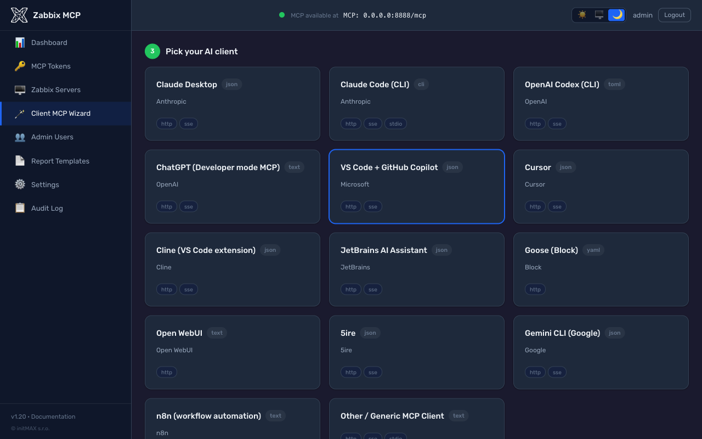Select the Claude Code (CLI) card
Screen dimensions: 702x439
tap(417, 104)
